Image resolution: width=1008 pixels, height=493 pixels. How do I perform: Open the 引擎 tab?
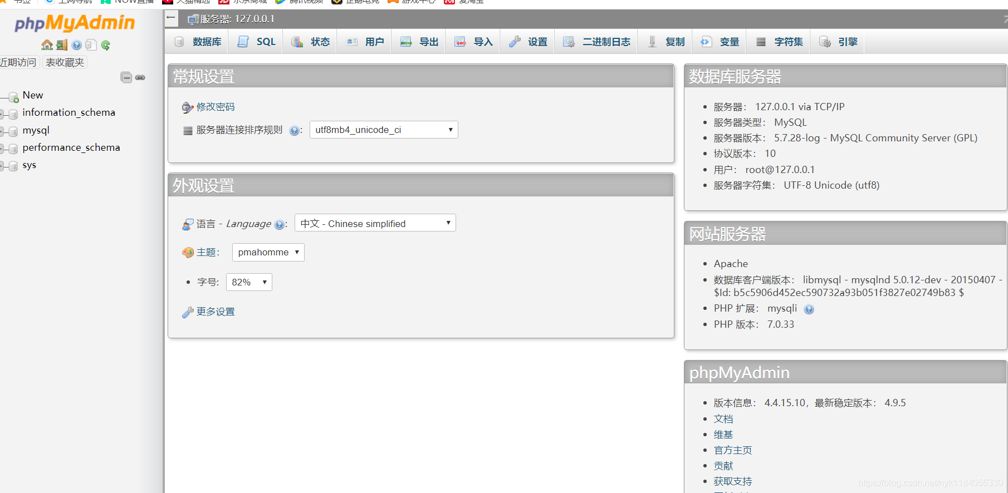click(839, 42)
